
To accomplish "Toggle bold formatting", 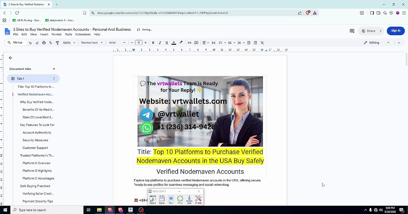I will 153,43.
